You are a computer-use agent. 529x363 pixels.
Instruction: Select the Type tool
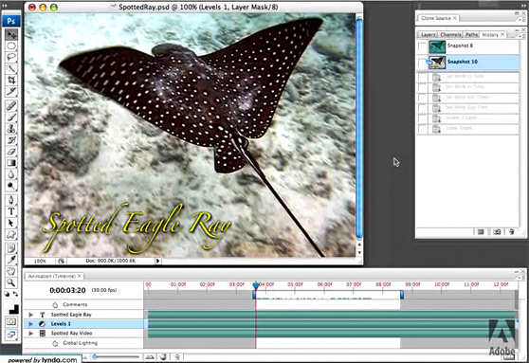(11, 211)
